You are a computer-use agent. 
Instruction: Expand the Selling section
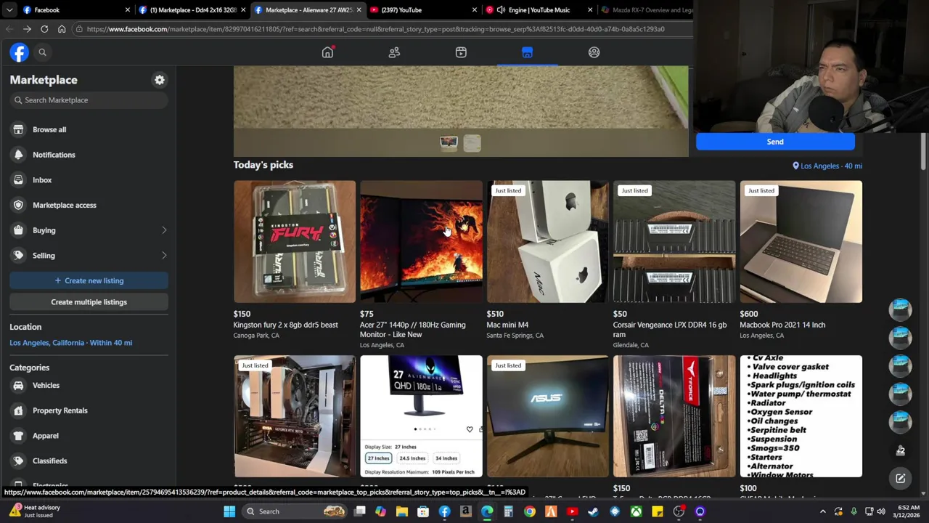point(89,256)
